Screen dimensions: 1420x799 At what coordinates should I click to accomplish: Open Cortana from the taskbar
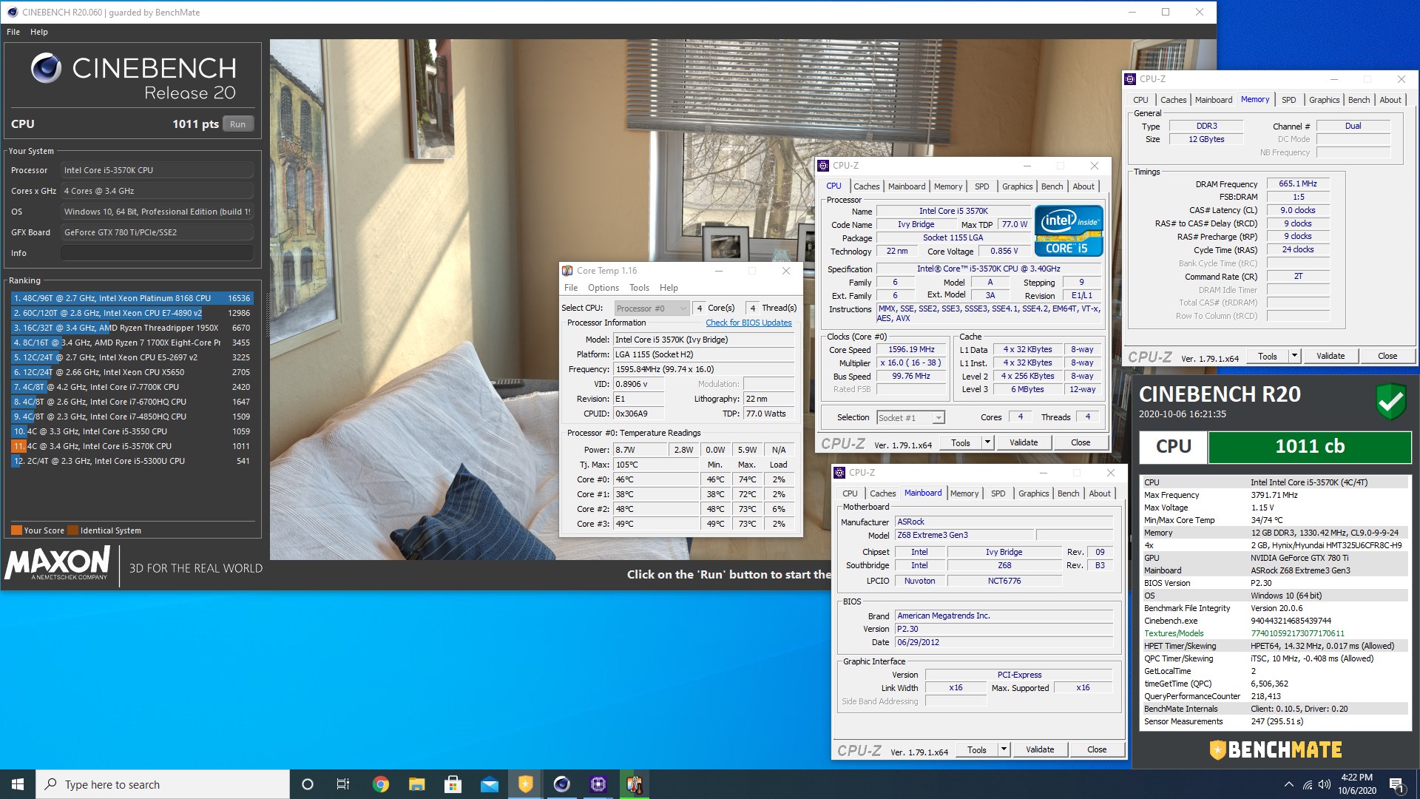(x=308, y=784)
